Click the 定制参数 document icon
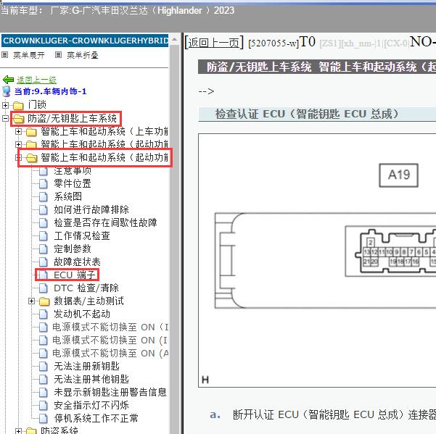Image resolution: width=436 pixels, height=434 pixels. 43,249
